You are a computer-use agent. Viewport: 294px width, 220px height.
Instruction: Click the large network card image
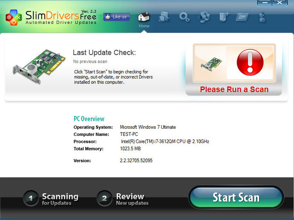tap(39, 66)
